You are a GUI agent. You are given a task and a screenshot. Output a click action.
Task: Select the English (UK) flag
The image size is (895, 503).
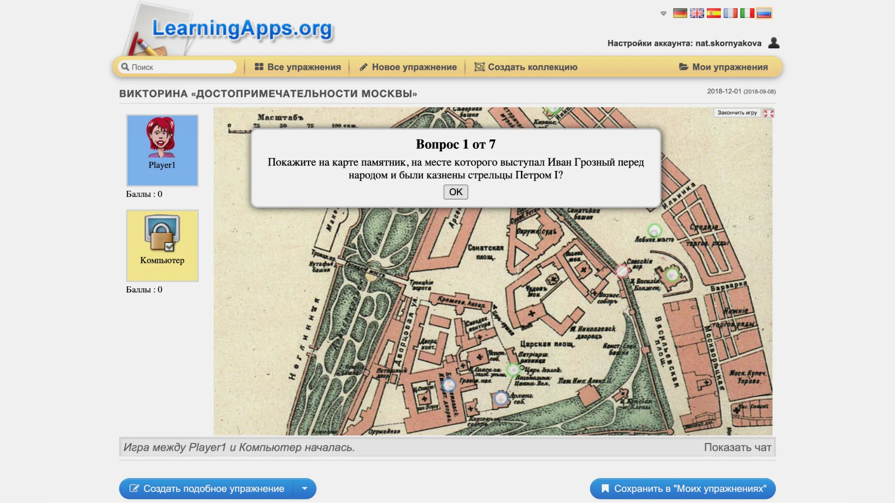(x=697, y=13)
